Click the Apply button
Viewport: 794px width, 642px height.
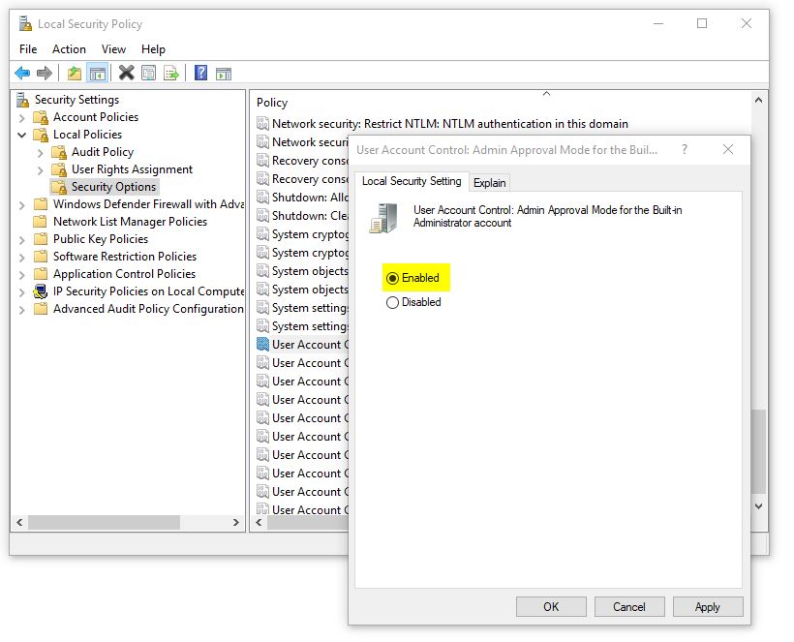708,606
